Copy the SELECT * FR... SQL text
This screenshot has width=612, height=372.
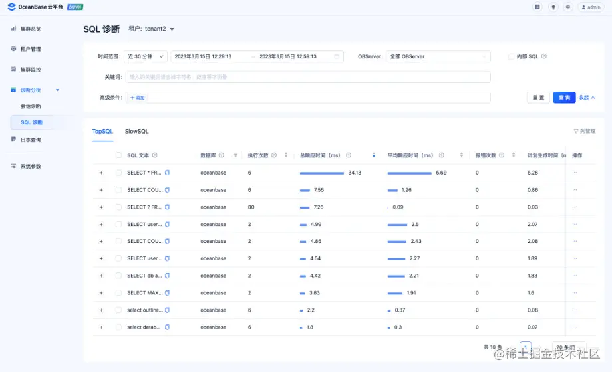click(x=167, y=173)
